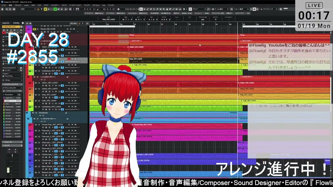Open instrument editor for Viola_VEP_LASS3 track
The height and width of the screenshot is (187, 333).
(46, 97)
